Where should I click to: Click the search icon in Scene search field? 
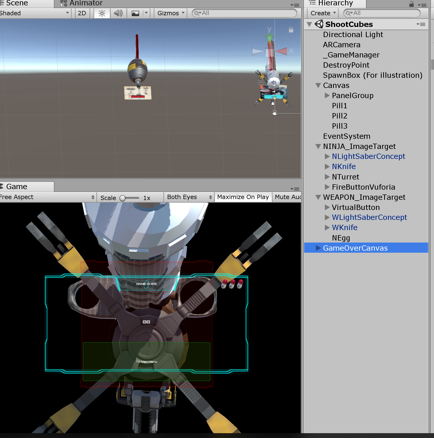pos(197,13)
